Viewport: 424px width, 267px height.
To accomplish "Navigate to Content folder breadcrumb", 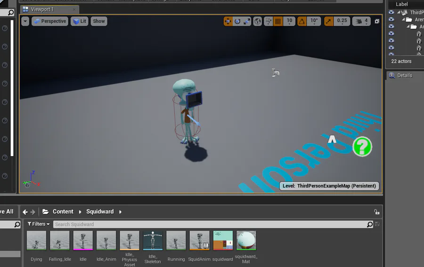I will (x=63, y=212).
